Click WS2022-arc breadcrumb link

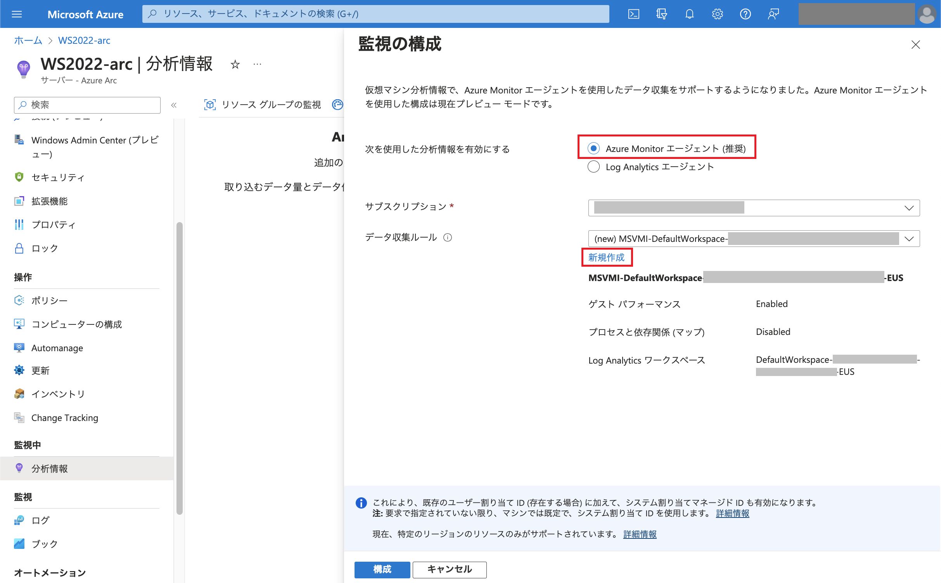[84, 40]
